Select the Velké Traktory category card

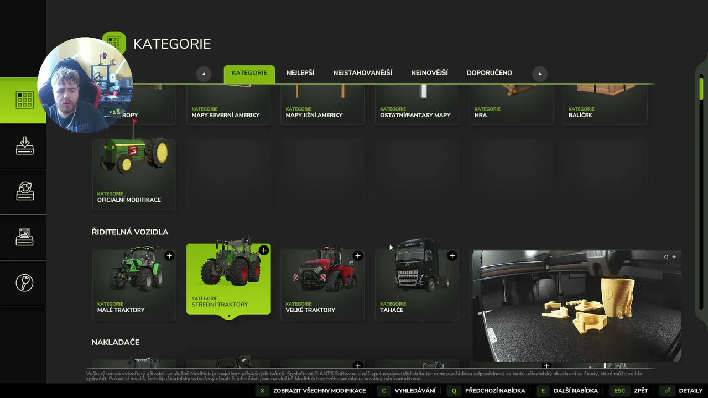[x=322, y=284]
